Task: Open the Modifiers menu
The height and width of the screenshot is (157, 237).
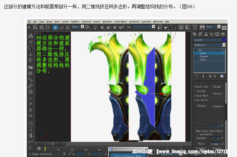Action: tap(75, 22)
